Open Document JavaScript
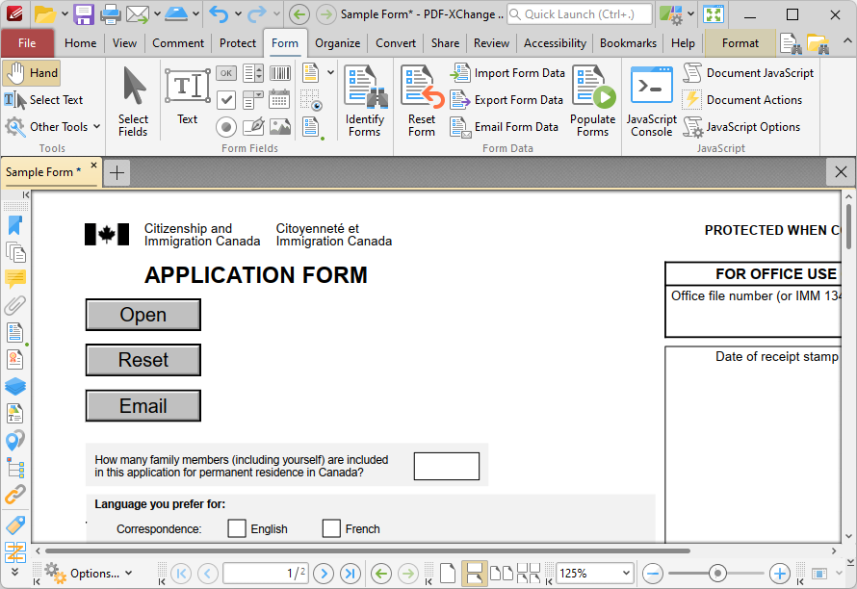This screenshot has height=589, width=857. [x=748, y=73]
